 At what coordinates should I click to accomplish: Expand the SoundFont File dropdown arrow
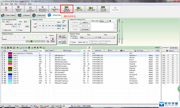pos(60,10)
